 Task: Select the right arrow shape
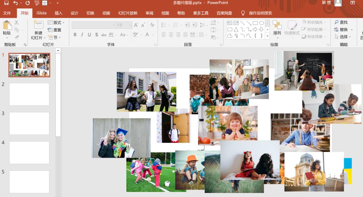tap(255, 29)
